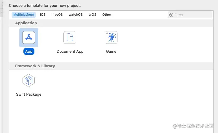Select the App template icon
This screenshot has width=218, height=133.
click(29, 38)
